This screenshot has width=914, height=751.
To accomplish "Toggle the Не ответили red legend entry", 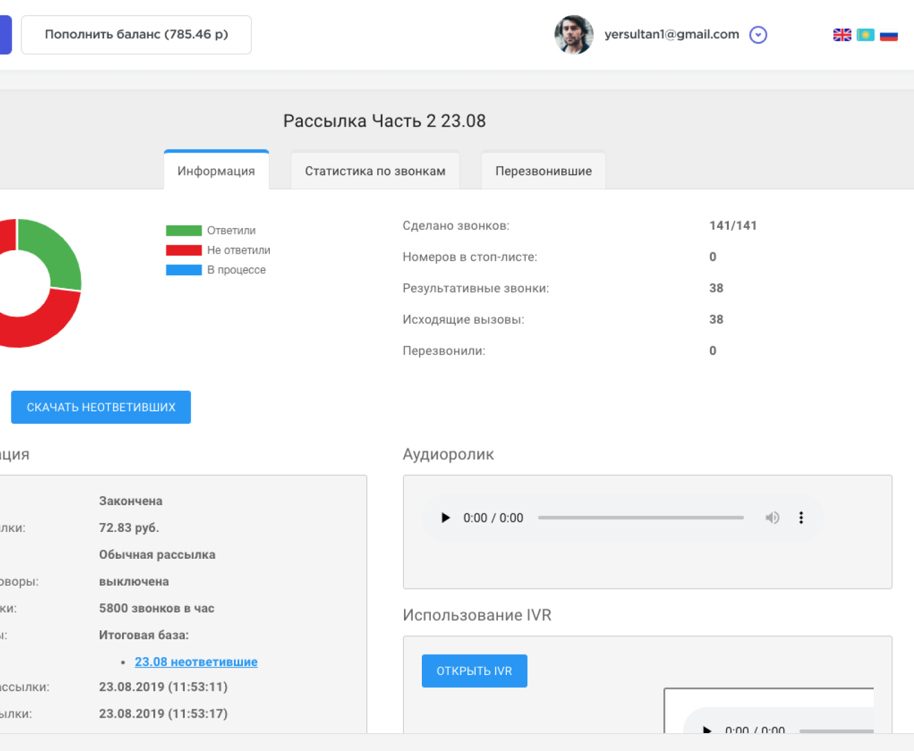I will pos(217,250).
